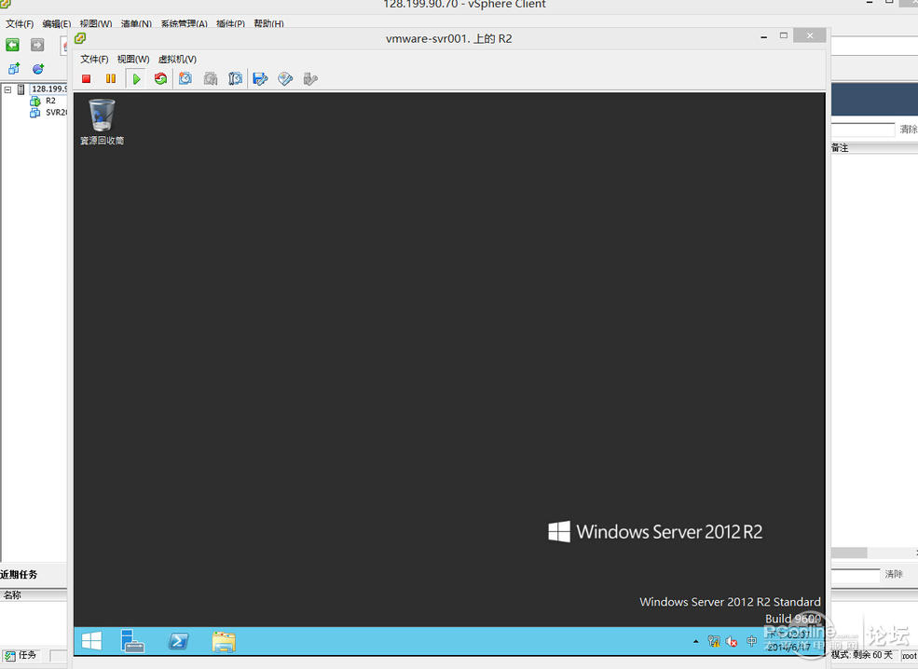Open console window 视图(W) menu
This screenshot has width=918, height=669.
coord(133,59)
